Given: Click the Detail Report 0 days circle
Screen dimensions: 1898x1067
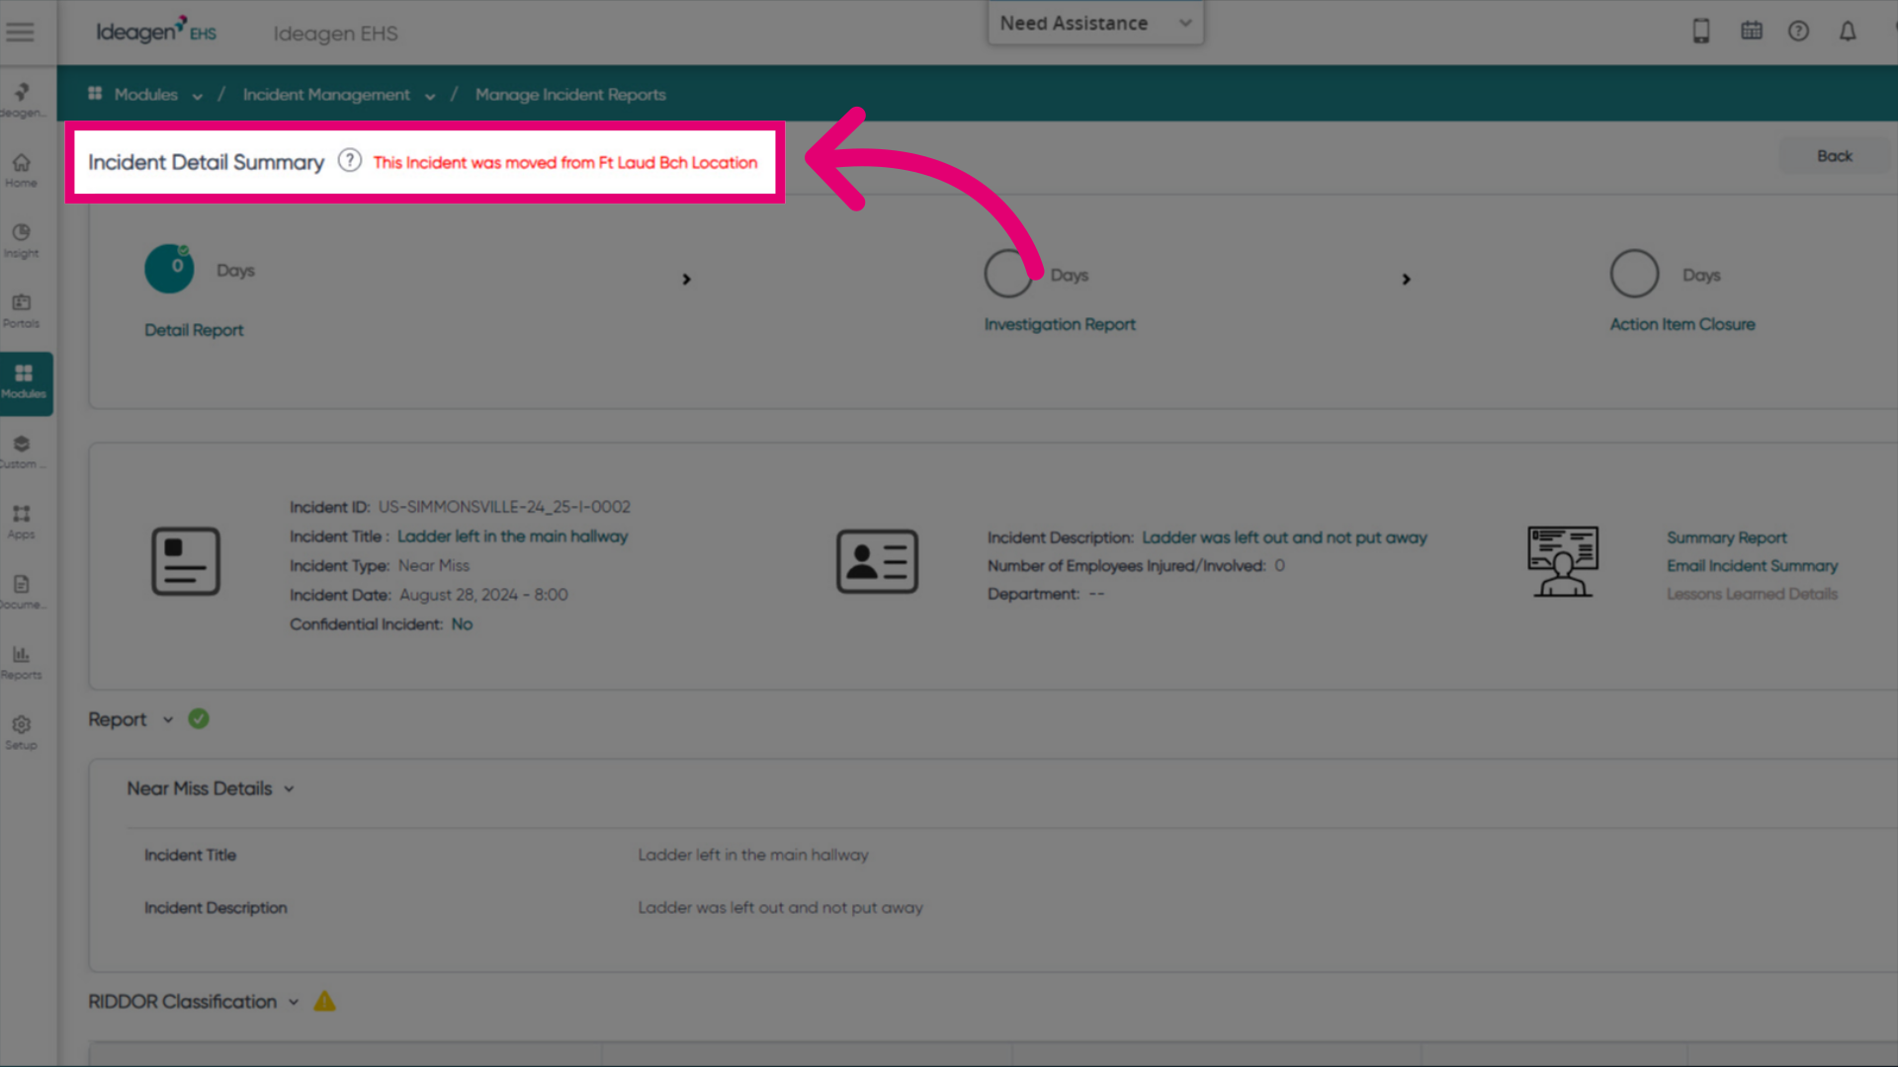Looking at the screenshot, I should 169,268.
